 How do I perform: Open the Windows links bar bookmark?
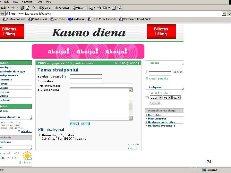coord(57,19)
